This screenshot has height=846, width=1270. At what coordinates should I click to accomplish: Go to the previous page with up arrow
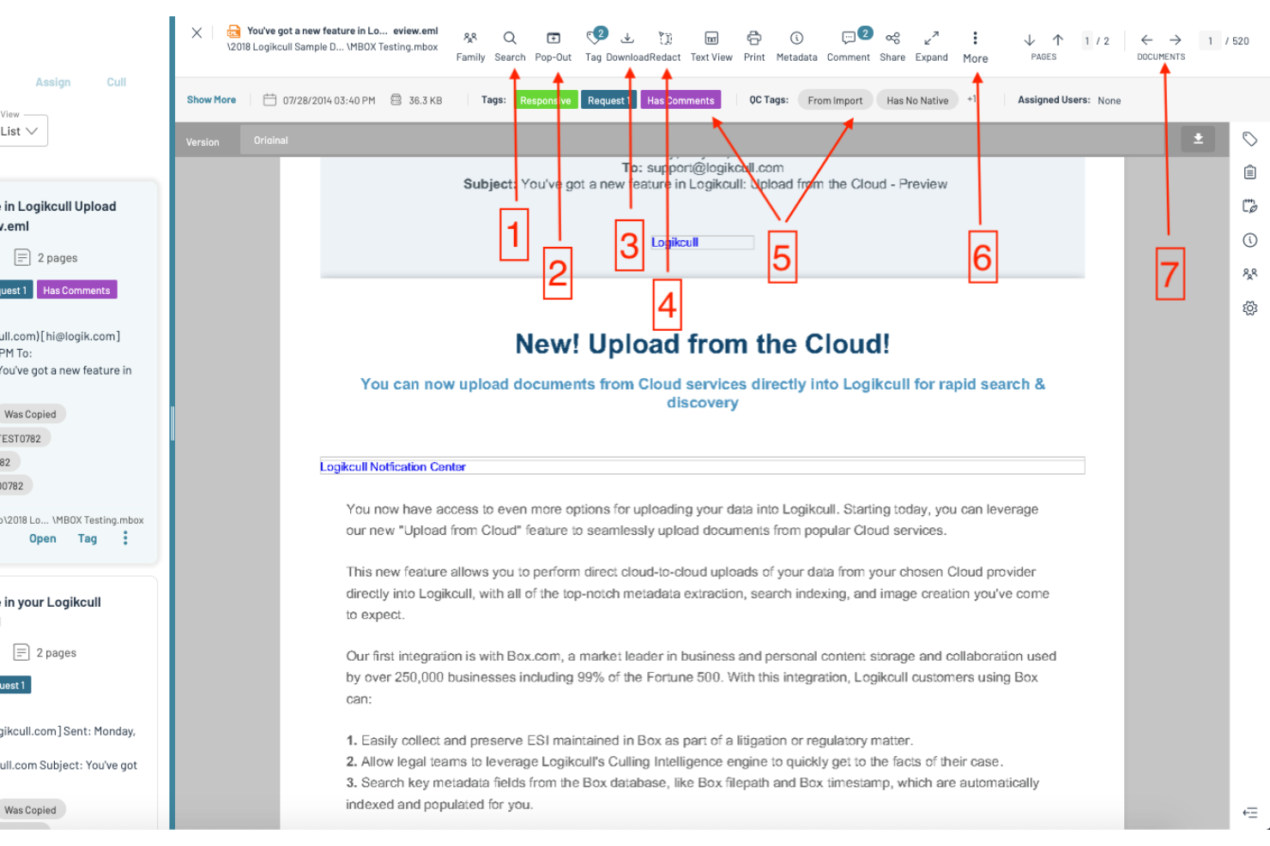(1058, 40)
